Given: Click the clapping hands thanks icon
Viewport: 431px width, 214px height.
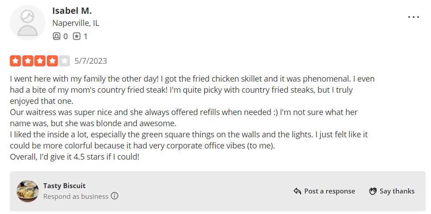Looking at the screenshot, I should [373, 191].
